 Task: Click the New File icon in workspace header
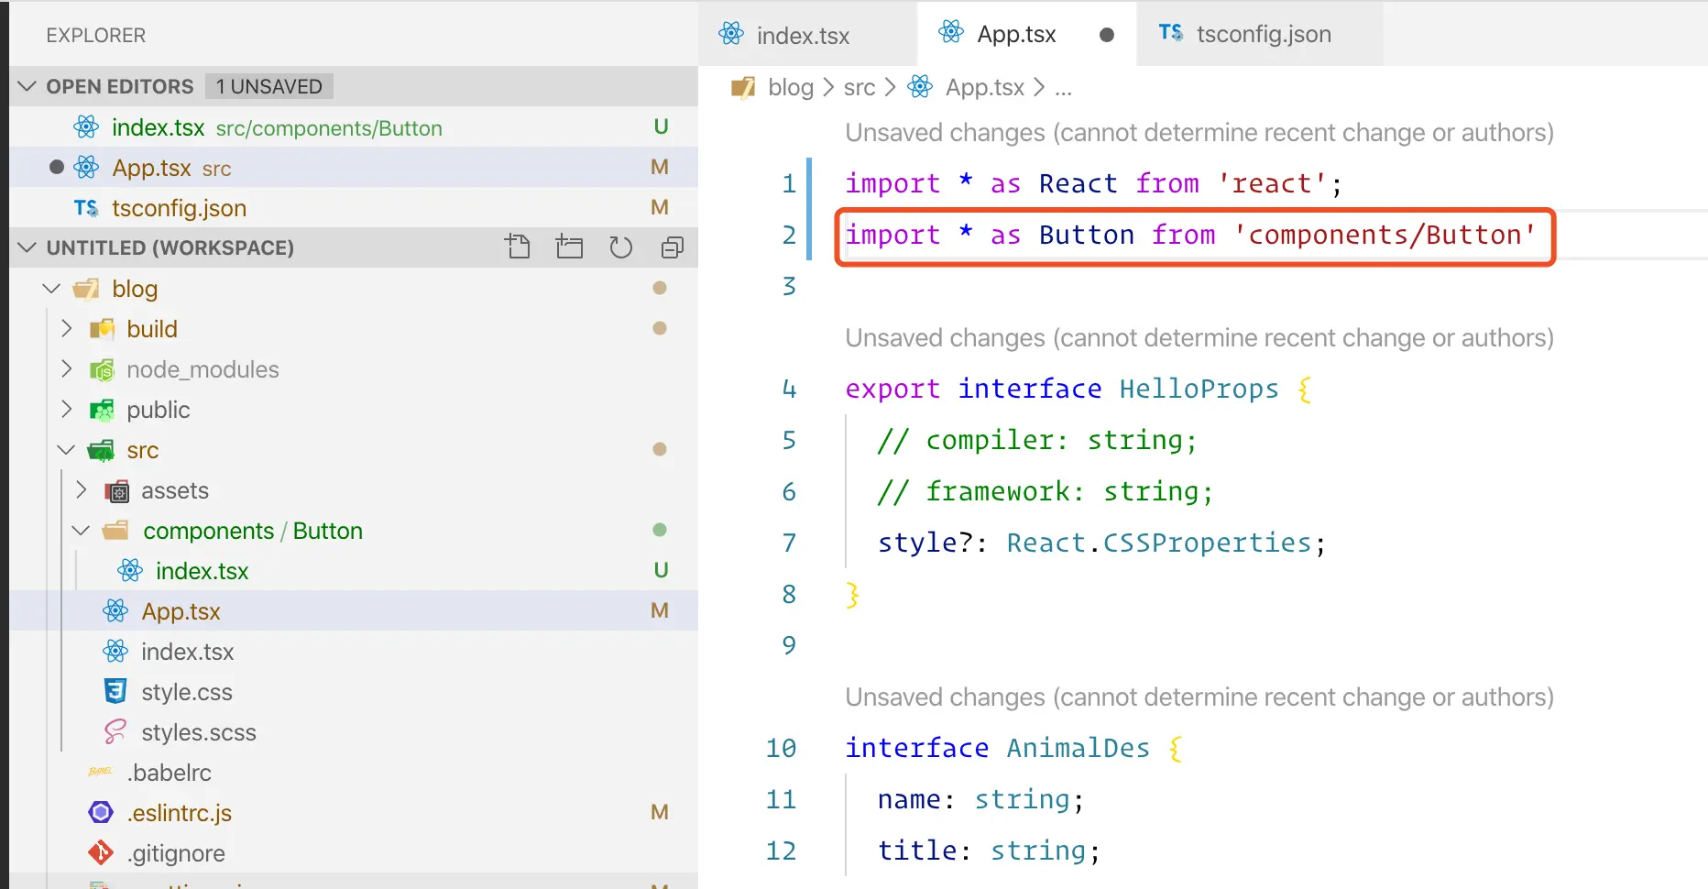518,247
